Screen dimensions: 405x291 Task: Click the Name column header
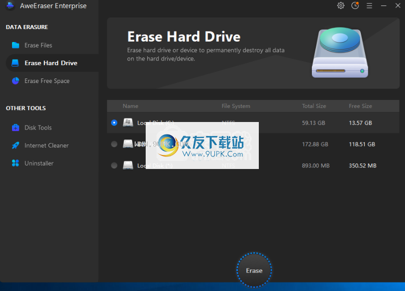[x=131, y=106]
